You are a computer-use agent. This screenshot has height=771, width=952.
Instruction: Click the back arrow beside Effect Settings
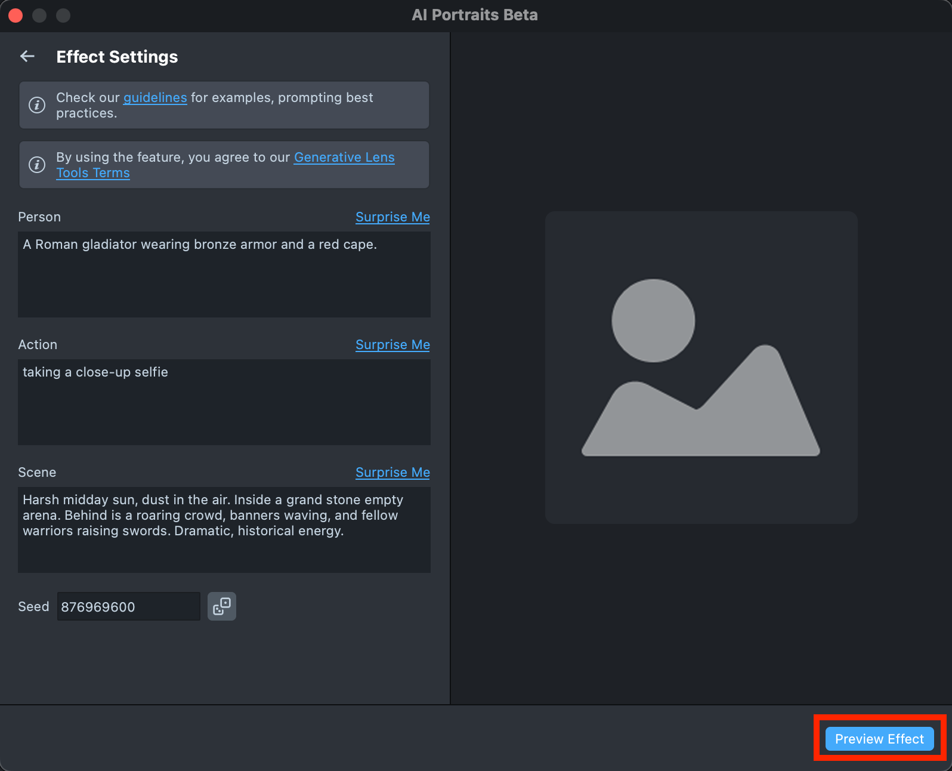[27, 57]
